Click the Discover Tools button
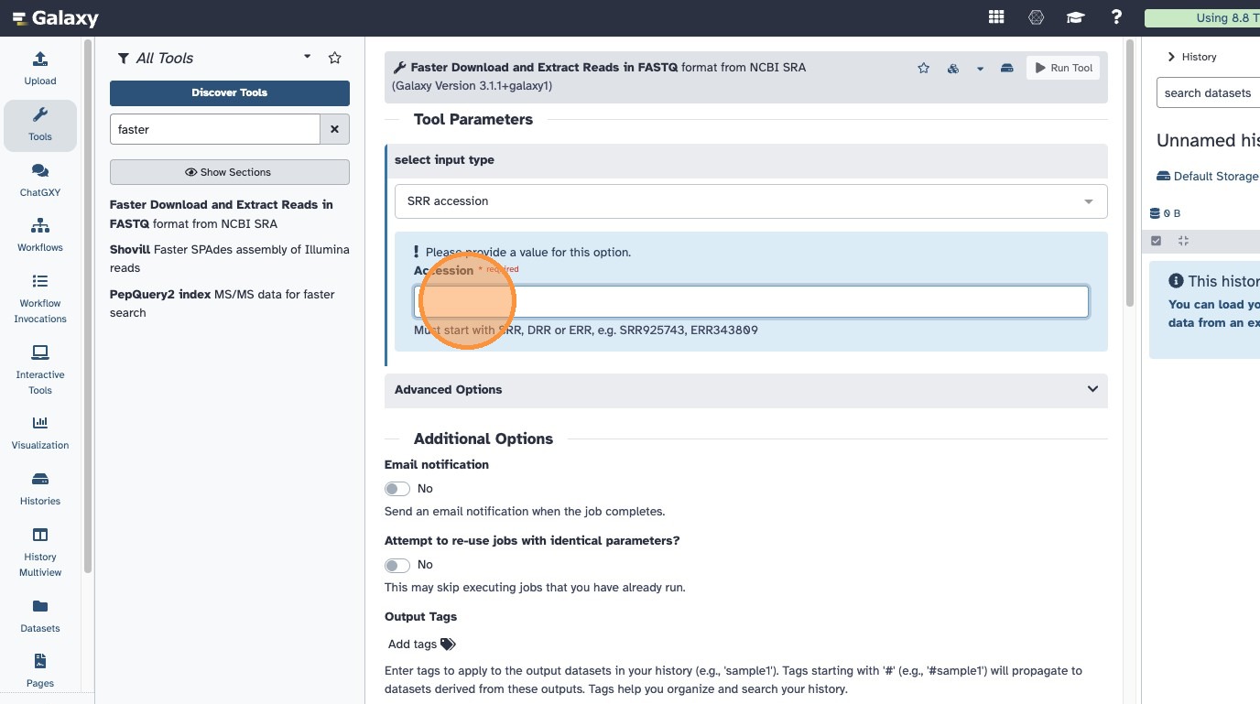The height and width of the screenshot is (704, 1260). coord(230,92)
